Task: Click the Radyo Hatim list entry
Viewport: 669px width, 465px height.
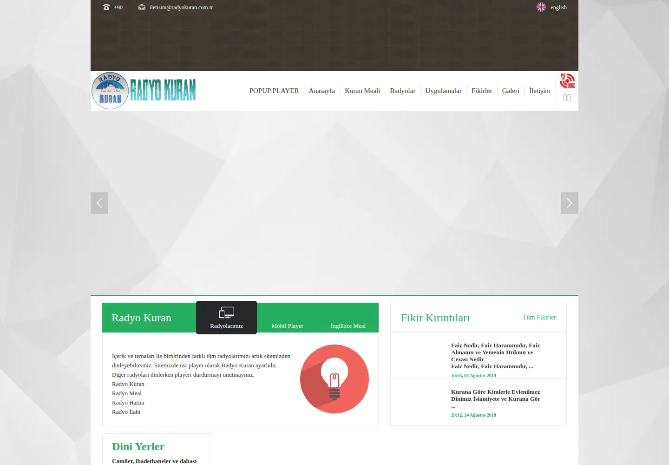Action: (128, 403)
